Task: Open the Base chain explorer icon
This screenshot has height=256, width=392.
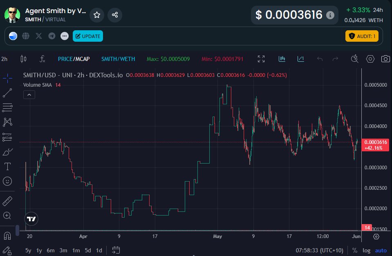Action: pyautogui.click(x=13, y=36)
